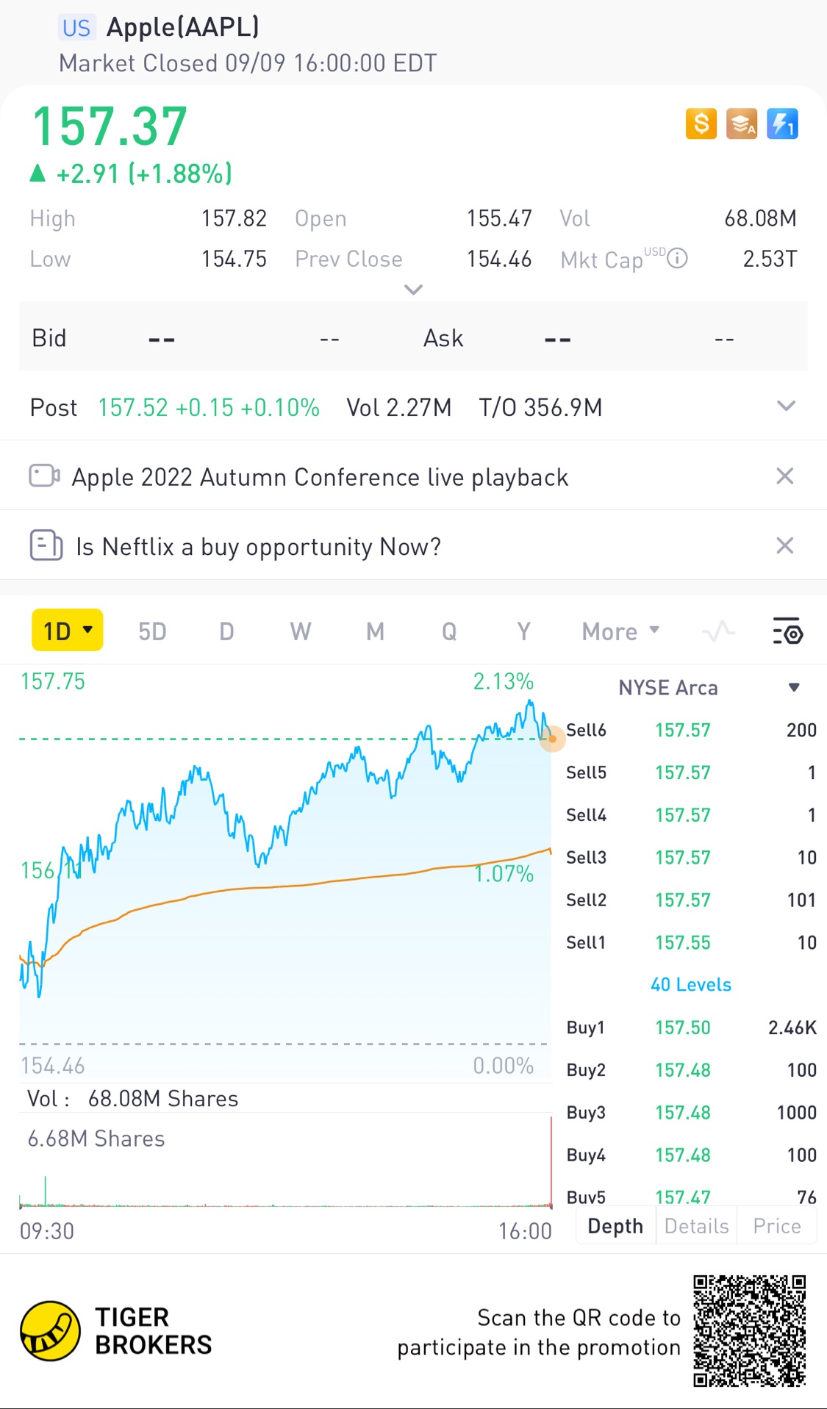Open the Market Cap info icon
This screenshot has height=1409, width=827.
click(677, 259)
